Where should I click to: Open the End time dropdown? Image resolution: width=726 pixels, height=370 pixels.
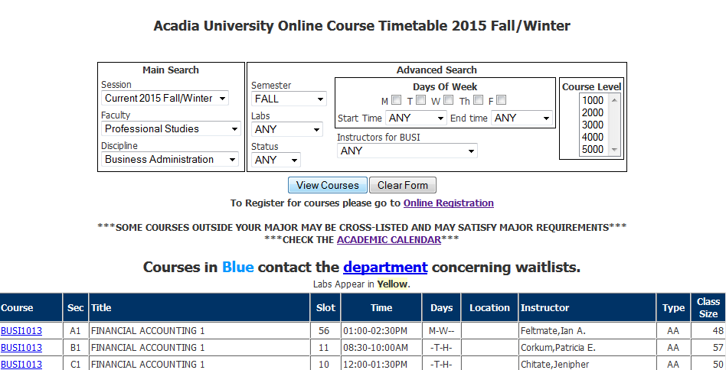522,118
